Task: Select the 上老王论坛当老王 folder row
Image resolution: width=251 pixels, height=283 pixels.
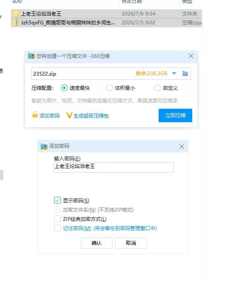Action: tap(106, 14)
